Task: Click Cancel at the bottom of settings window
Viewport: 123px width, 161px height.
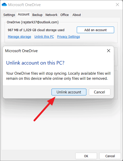Action: [x=110, y=156]
